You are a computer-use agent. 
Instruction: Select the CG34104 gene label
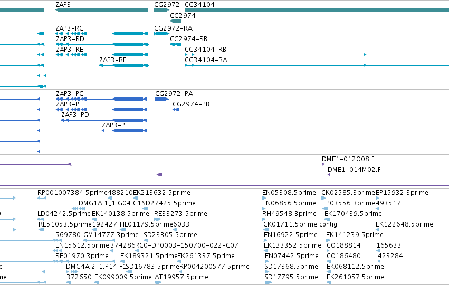(199, 5)
